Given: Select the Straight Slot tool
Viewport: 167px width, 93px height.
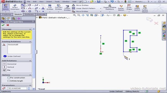Looking at the screenshot, I should pyautogui.click(x=23, y=11).
